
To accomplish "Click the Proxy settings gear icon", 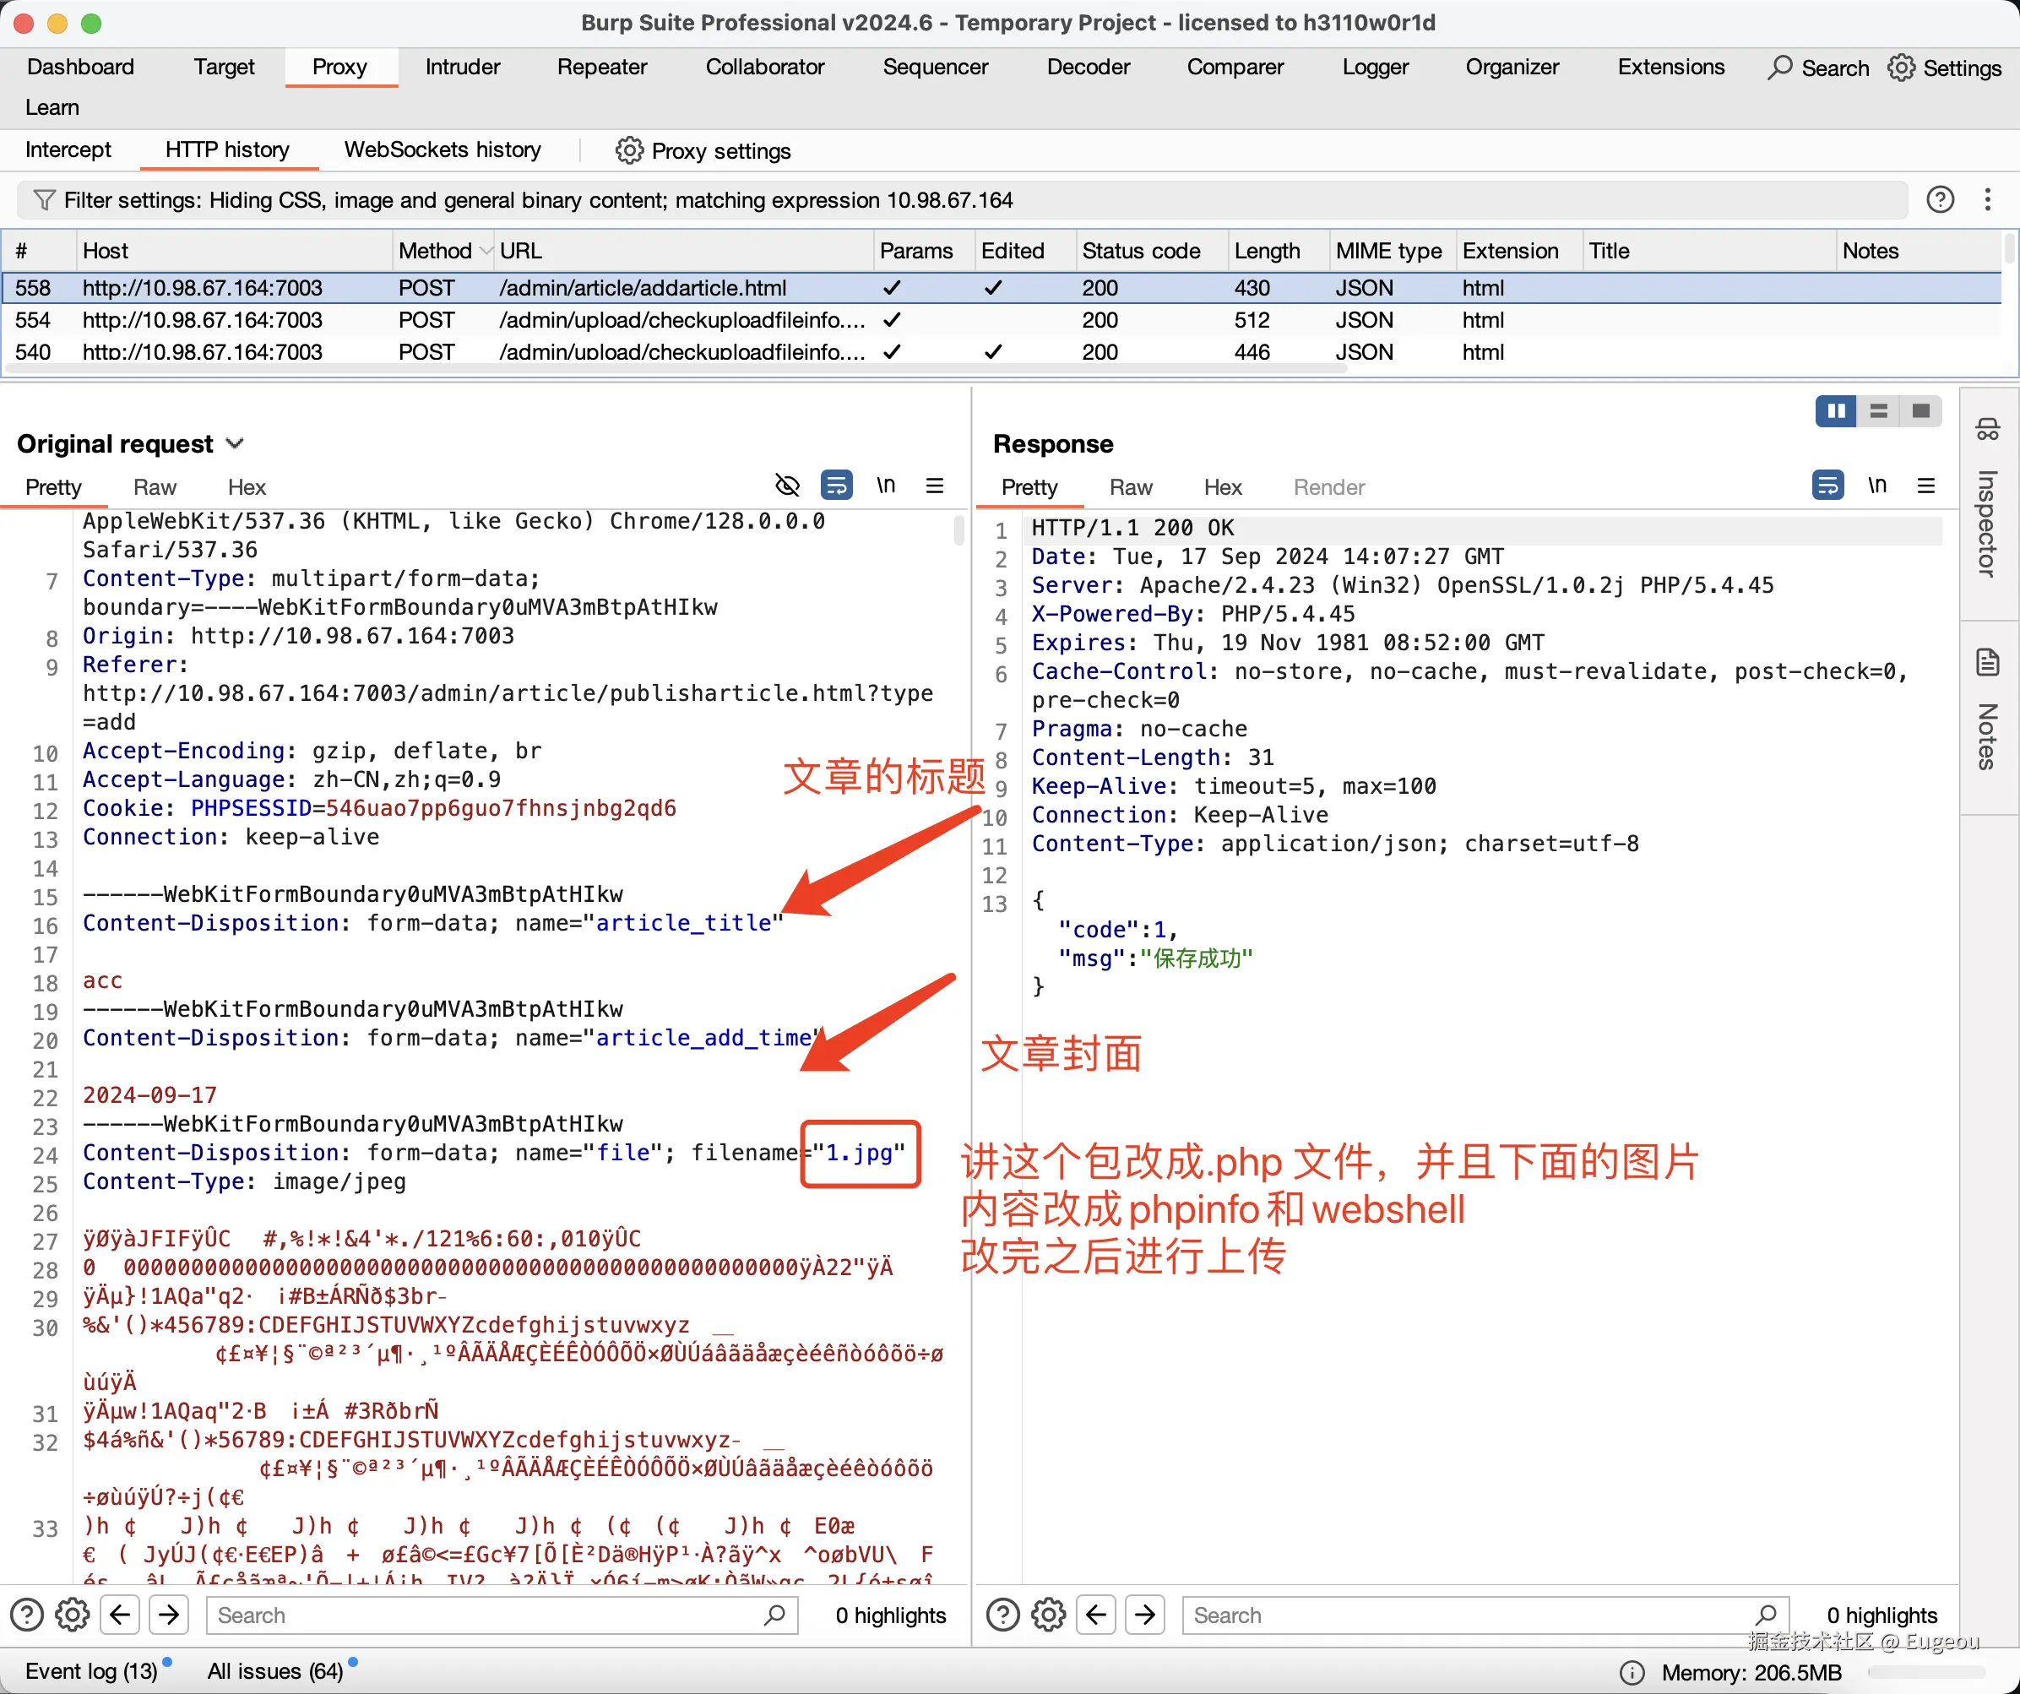I will click(629, 150).
